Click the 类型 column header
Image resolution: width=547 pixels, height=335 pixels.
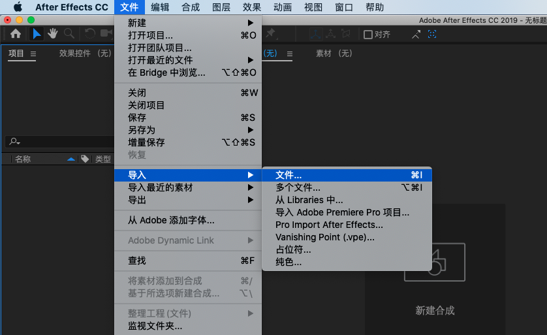103,159
